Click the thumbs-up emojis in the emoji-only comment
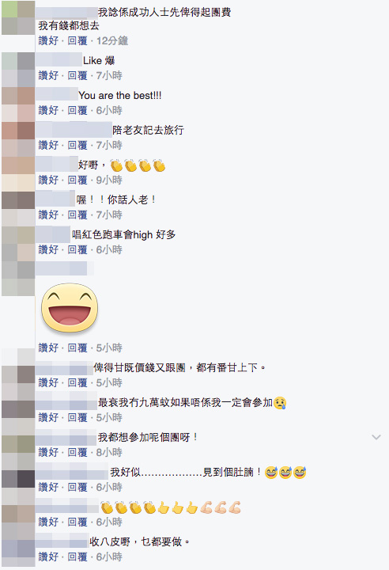The image size is (389, 570). 178,507
